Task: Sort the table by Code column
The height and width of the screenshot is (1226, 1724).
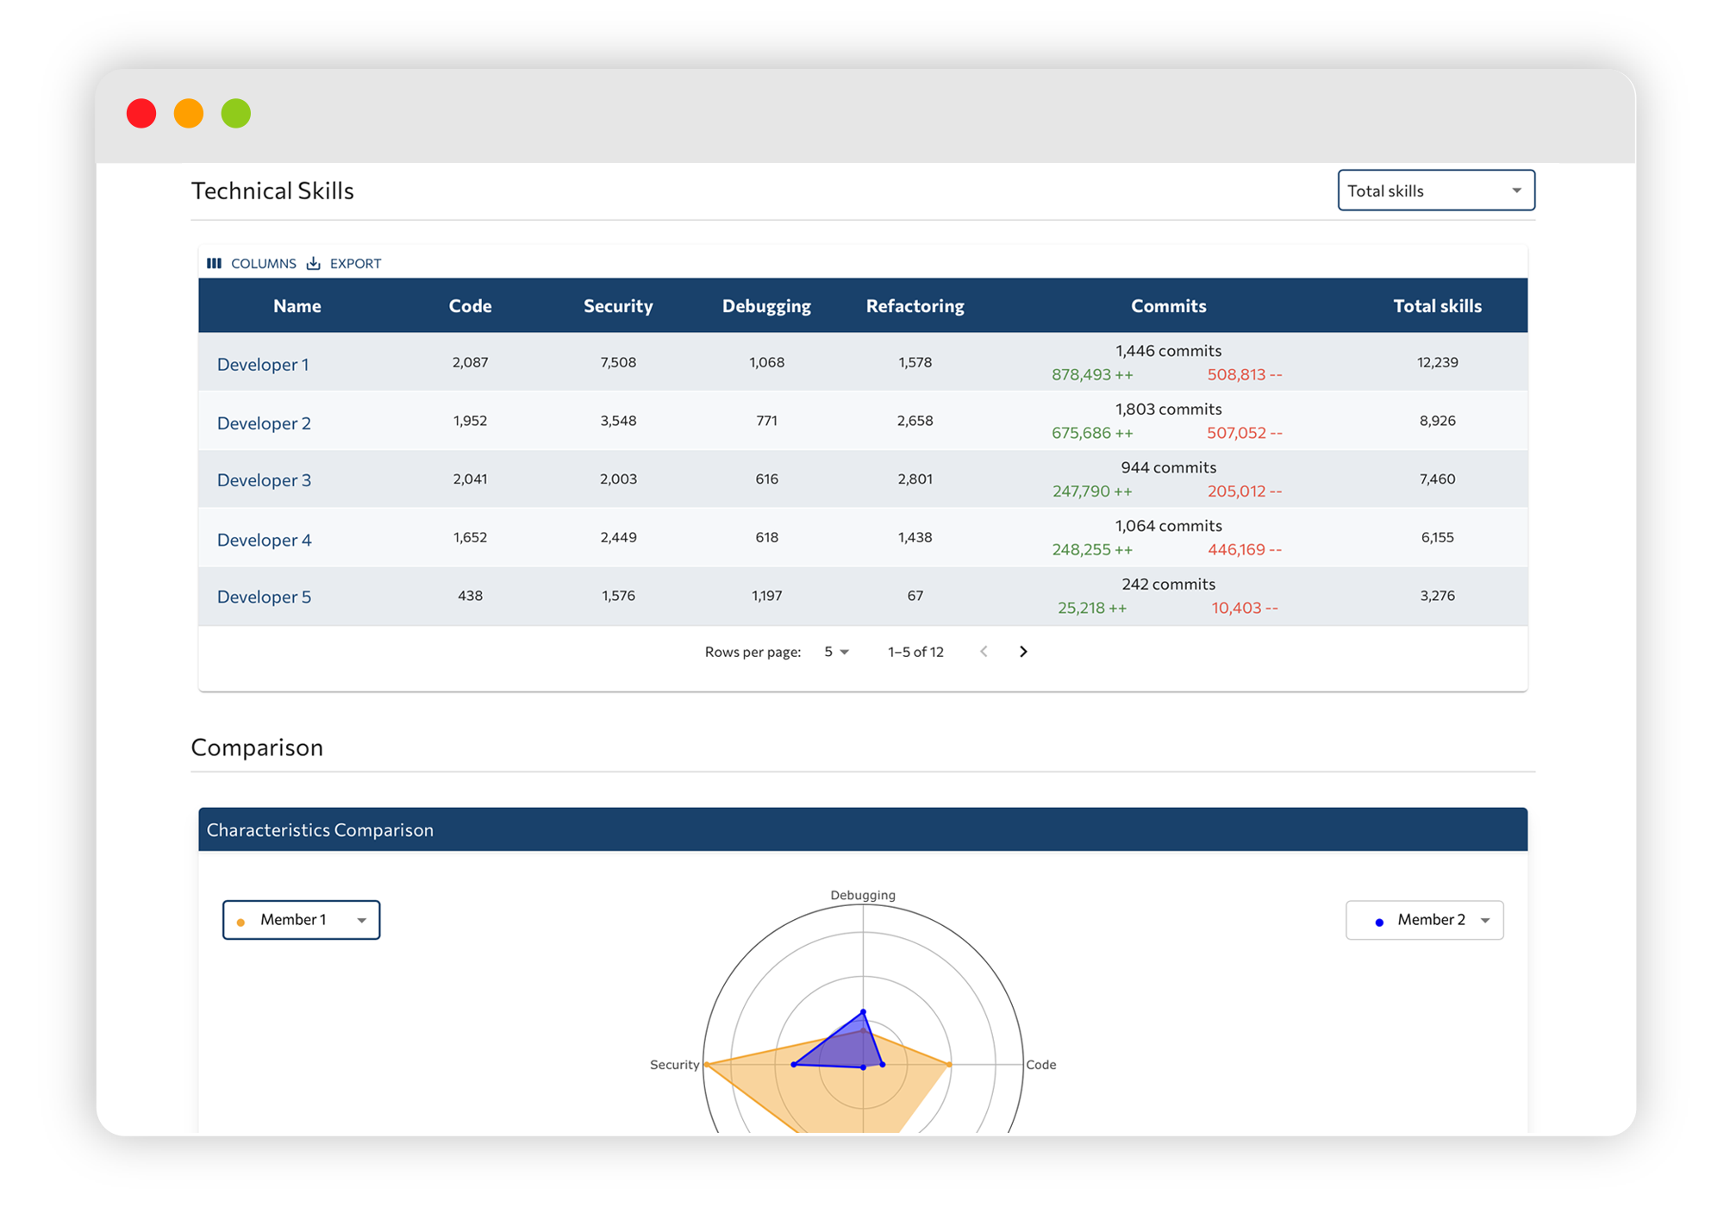Action: coord(469,305)
